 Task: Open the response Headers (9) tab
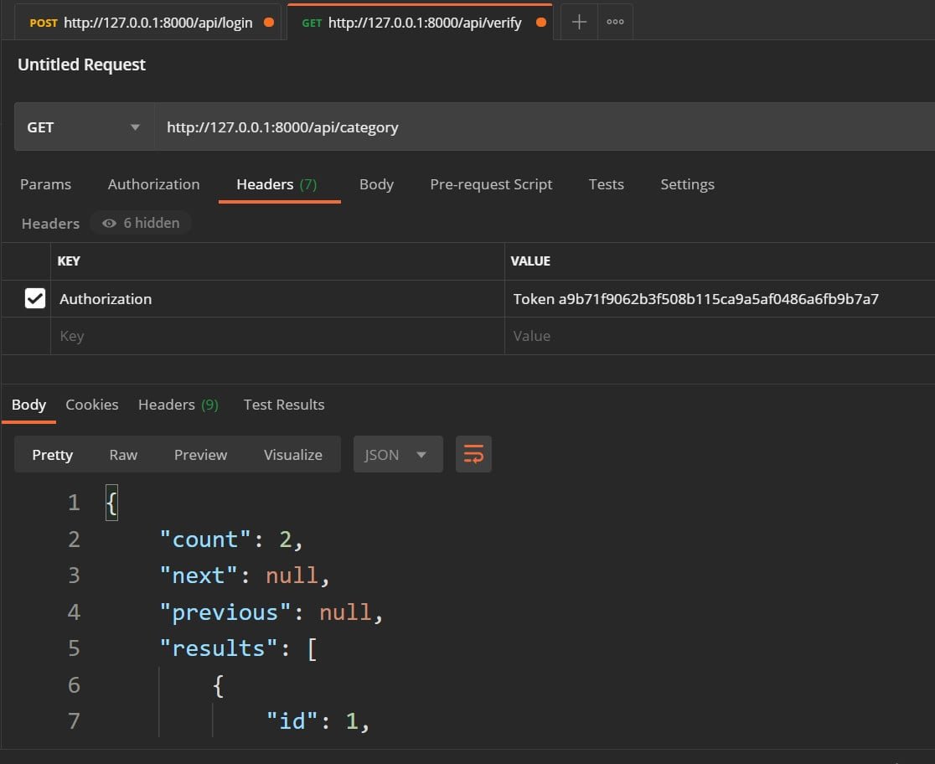[178, 405]
